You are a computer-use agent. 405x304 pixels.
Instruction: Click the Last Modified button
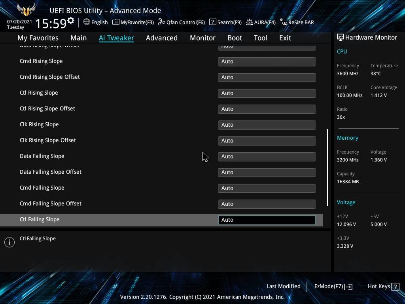tap(283, 287)
